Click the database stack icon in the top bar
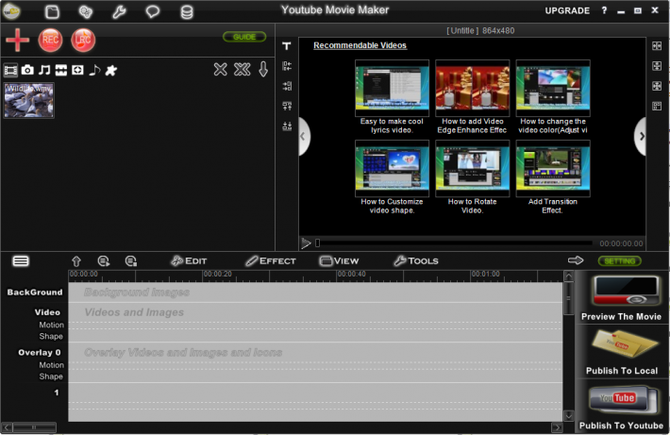The width and height of the screenshot is (670, 435). pyautogui.click(x=187, y=11)
